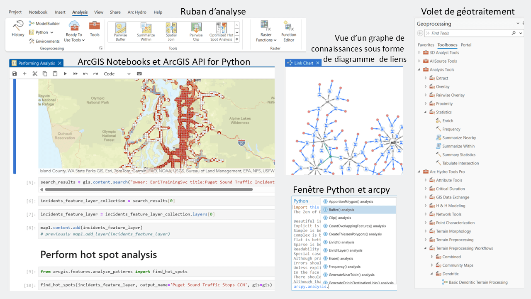This screenshot has height=299, width=531.
Task: Collapse the Statistics toolset
Action: pyautogui.click(x=426, y=112)
